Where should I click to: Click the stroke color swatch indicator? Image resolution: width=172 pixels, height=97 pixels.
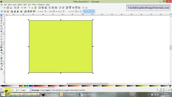pyautogui.click(x=6, y=91)
